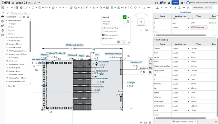The height and width of the screenshot is (124, 218).
Task: Select the Center point circle tool
Action: (40, 8)
